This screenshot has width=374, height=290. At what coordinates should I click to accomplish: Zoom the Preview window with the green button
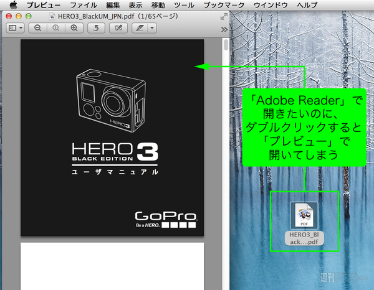pos(29,16)
